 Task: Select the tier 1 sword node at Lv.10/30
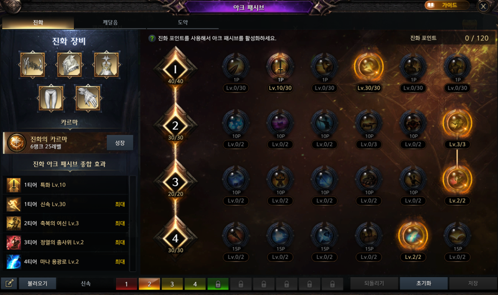(280, 67)
